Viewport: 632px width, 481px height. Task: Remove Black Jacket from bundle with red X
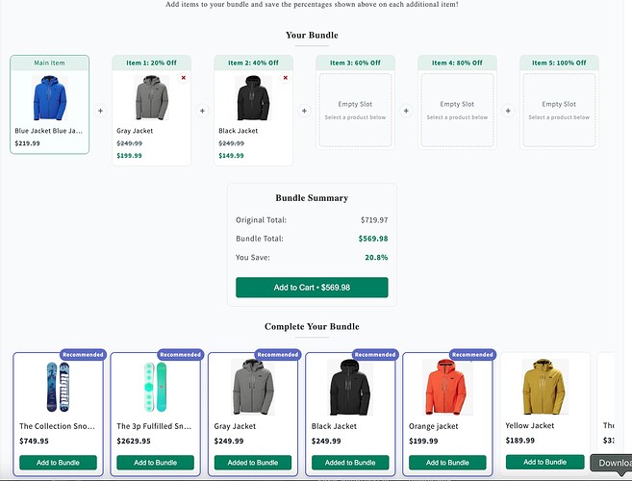pos(286,77)
